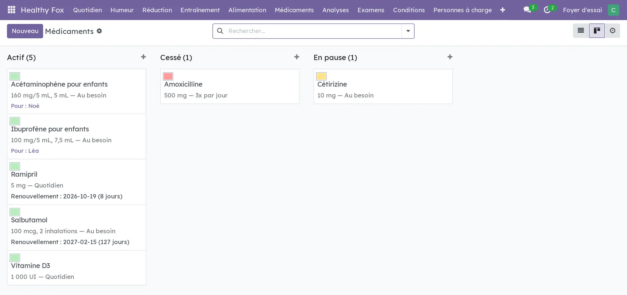
Task: Click the Actif (5) column header
Action: pyautogui.click(x=22, y=58)
